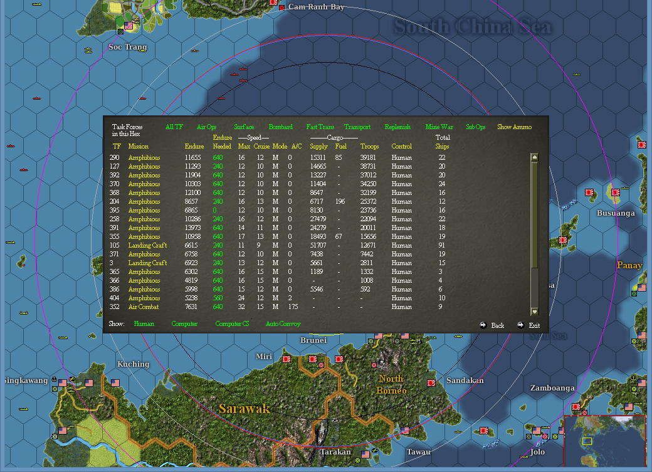Image resolution: width=652 pixels, height=472 pixels.
Task: Select the US flag base above Soc Trang
Action: coord(129,26)
